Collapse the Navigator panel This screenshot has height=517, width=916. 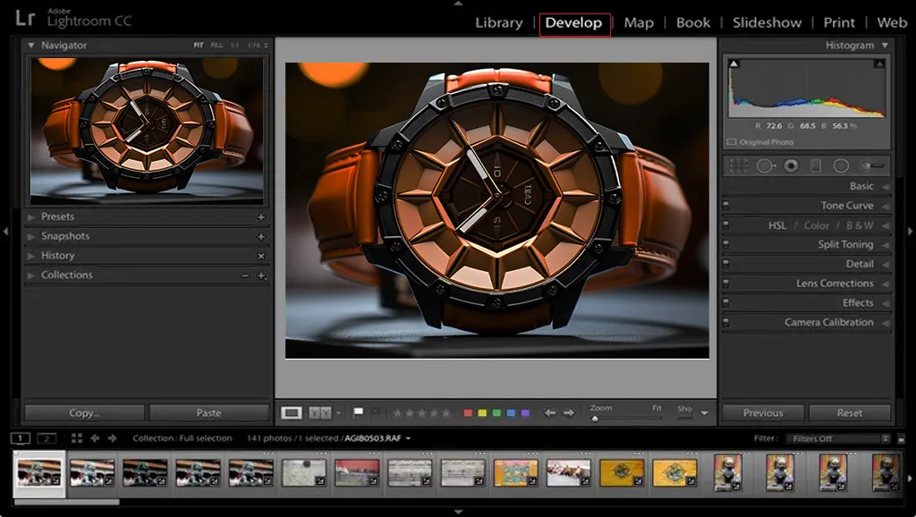(x=31, y=45)
